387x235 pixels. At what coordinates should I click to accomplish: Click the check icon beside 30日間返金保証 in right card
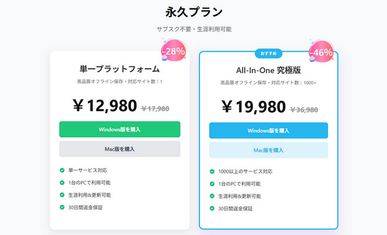pos(212,208)
